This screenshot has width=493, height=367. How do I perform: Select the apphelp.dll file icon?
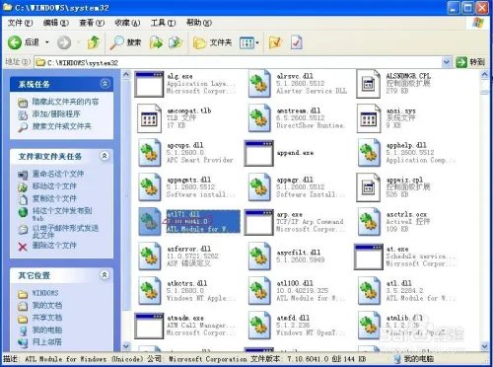click(x=369, y=153)
